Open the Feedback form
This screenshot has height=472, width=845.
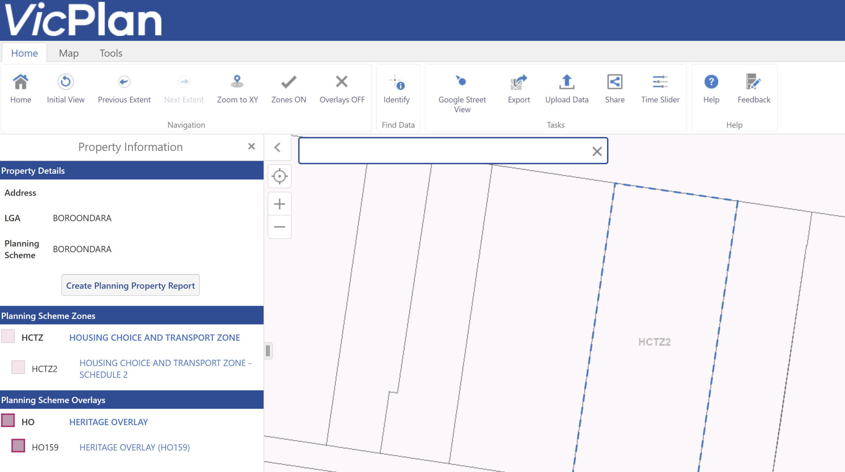(754, 82)
